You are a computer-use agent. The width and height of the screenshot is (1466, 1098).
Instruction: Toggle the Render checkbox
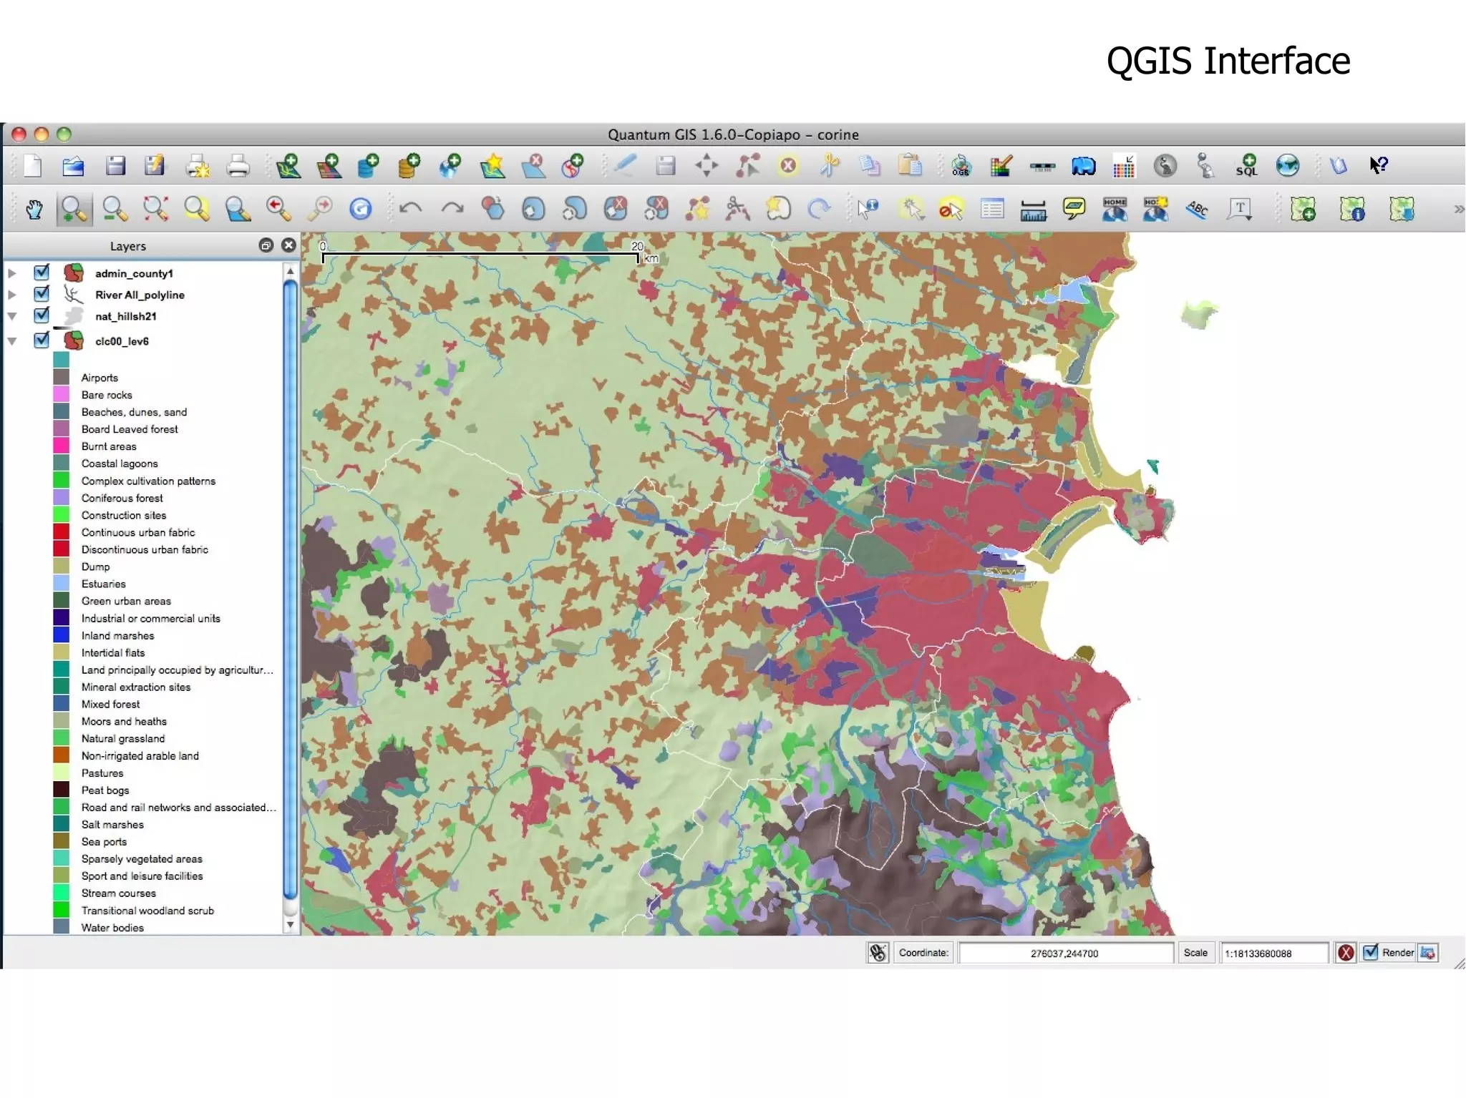point(1370,952)
